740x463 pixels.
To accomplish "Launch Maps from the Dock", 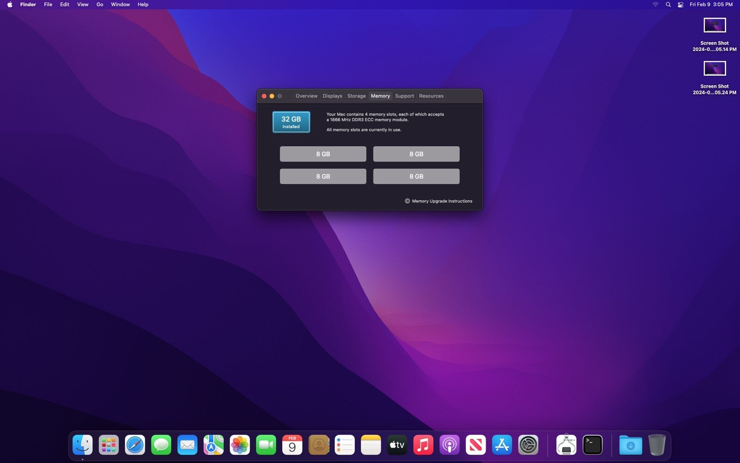I will coord(214,445).
